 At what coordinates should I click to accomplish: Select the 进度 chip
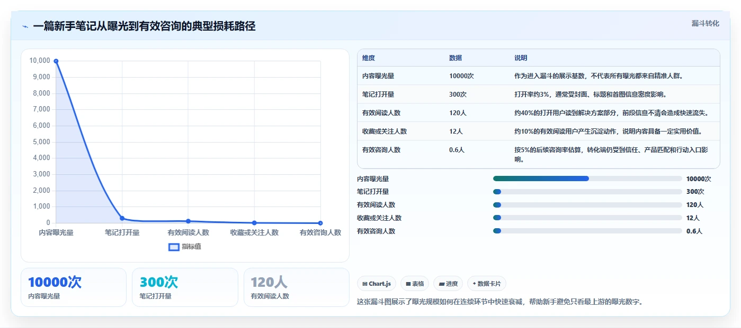(448, 284)
